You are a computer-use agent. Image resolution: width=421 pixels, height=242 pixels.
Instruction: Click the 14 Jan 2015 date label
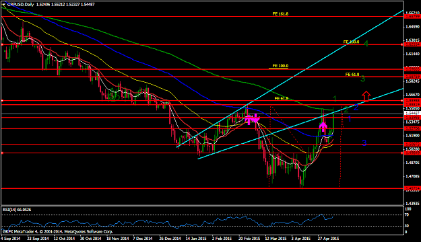(196, 238)
